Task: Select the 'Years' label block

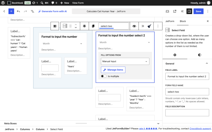Action: [76, 66]
